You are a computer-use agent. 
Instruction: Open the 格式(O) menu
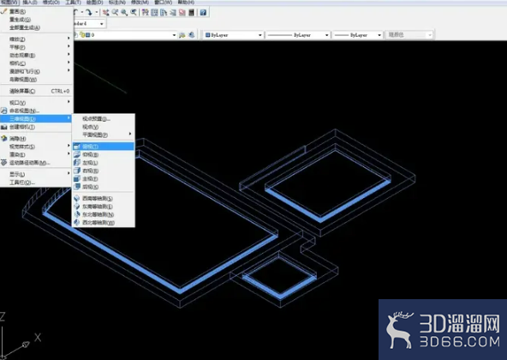tap(51, 3)
